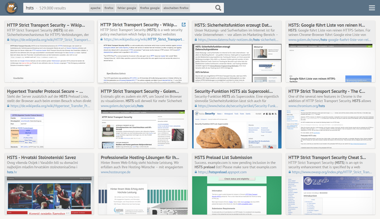The width and height of the screenshot is (380, 219).
Task: Follow the heise.de/security/artikel/Security-Funk URL
Action: point(238,106)
